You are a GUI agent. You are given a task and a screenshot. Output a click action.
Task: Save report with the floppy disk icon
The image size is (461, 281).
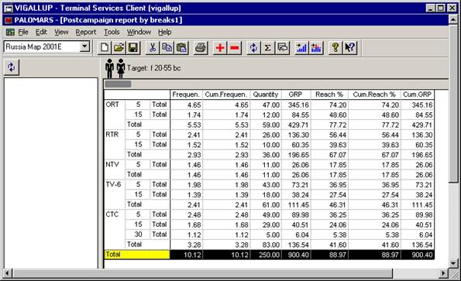133,47
